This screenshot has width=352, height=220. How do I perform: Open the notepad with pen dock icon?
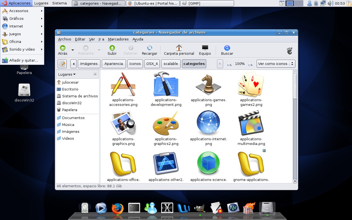(217, 208)
